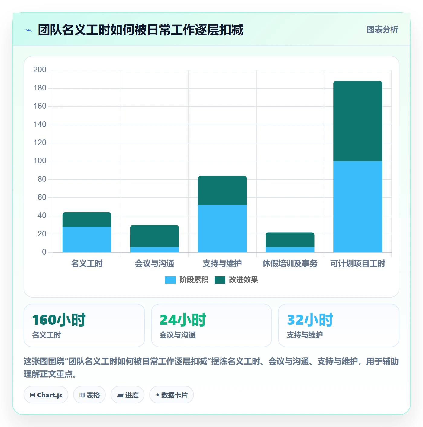Click the green segment of 会议与沟通 bar
Image resolution: width=423 pixels, height=427 pixels.
[154, 236]
